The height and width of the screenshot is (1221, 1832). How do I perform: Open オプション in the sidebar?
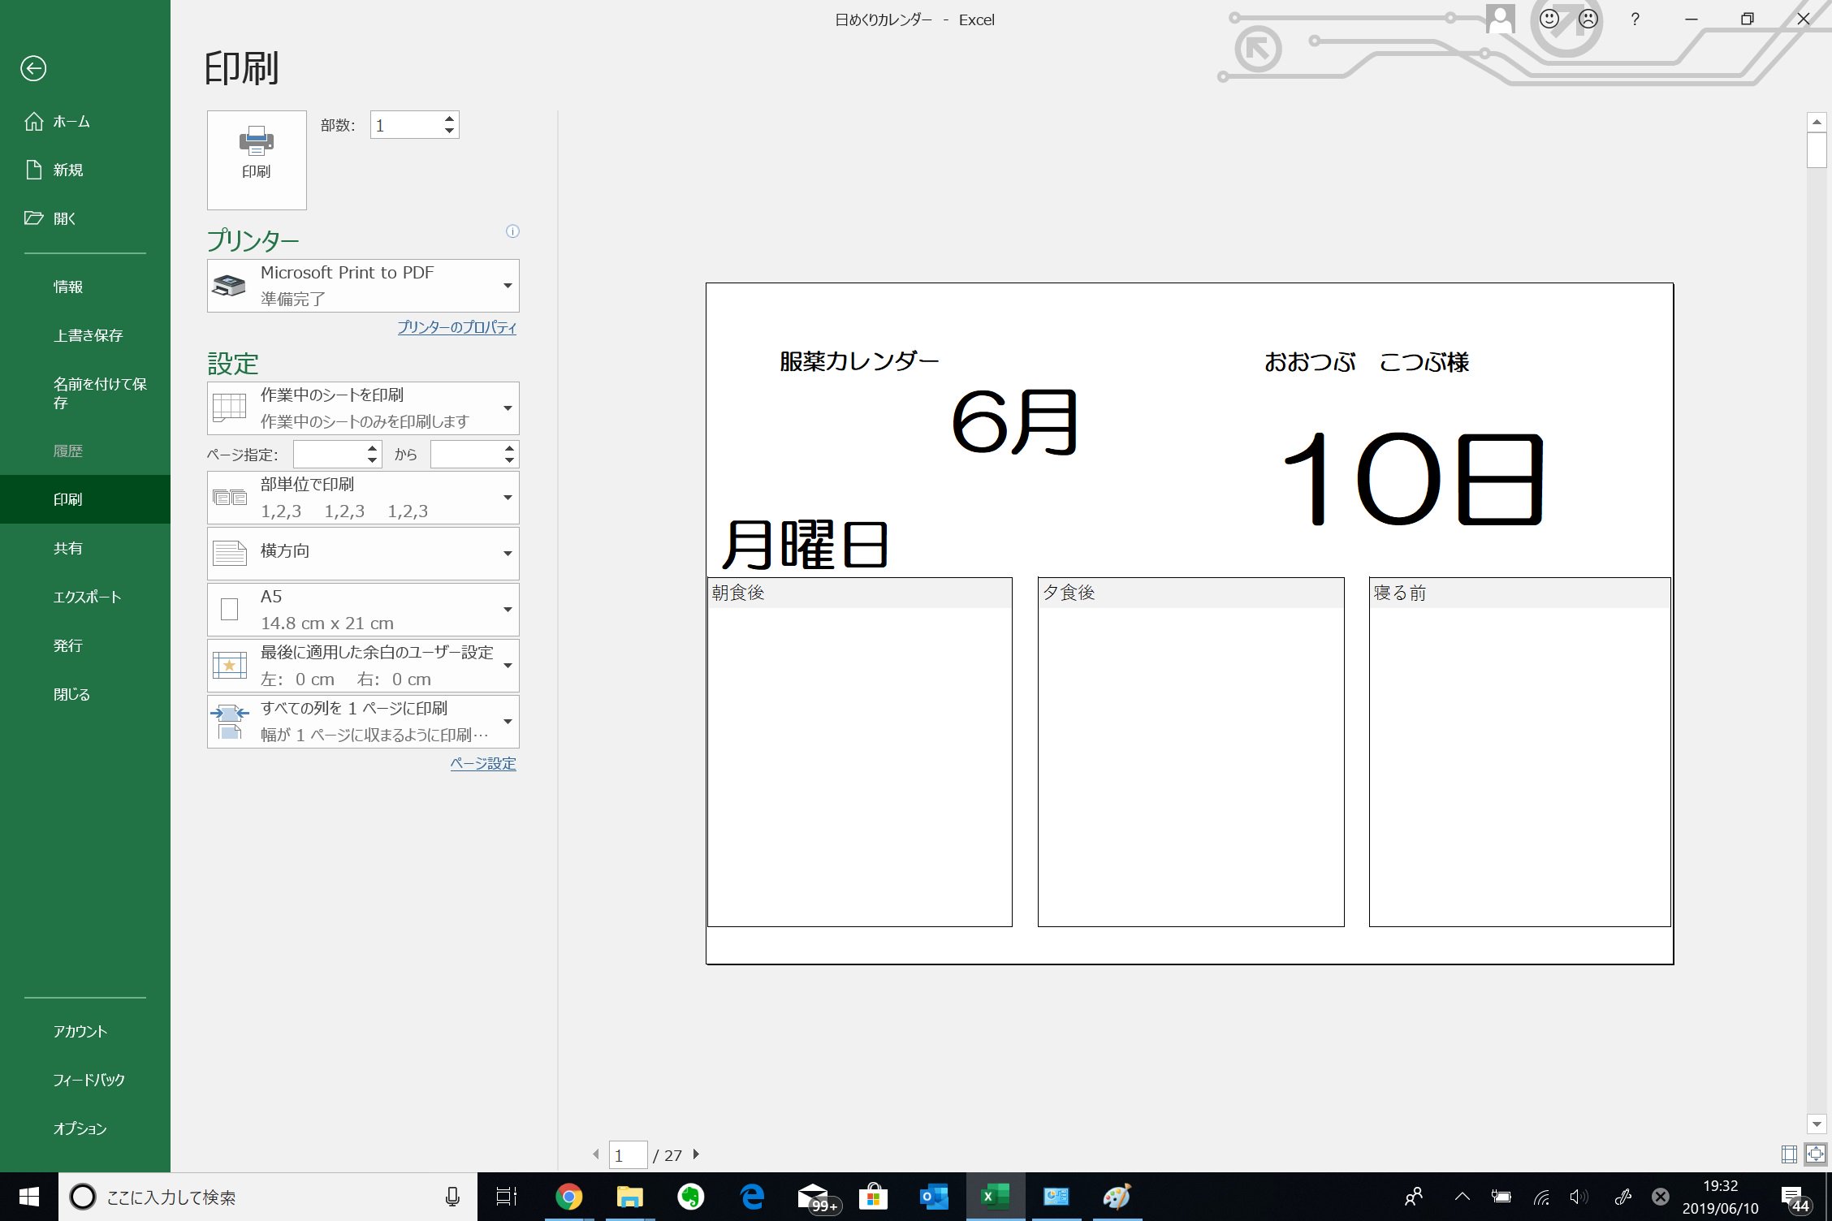85,1128
